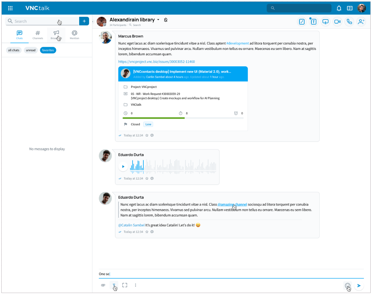Start a video call in the chat

point(337,22)
